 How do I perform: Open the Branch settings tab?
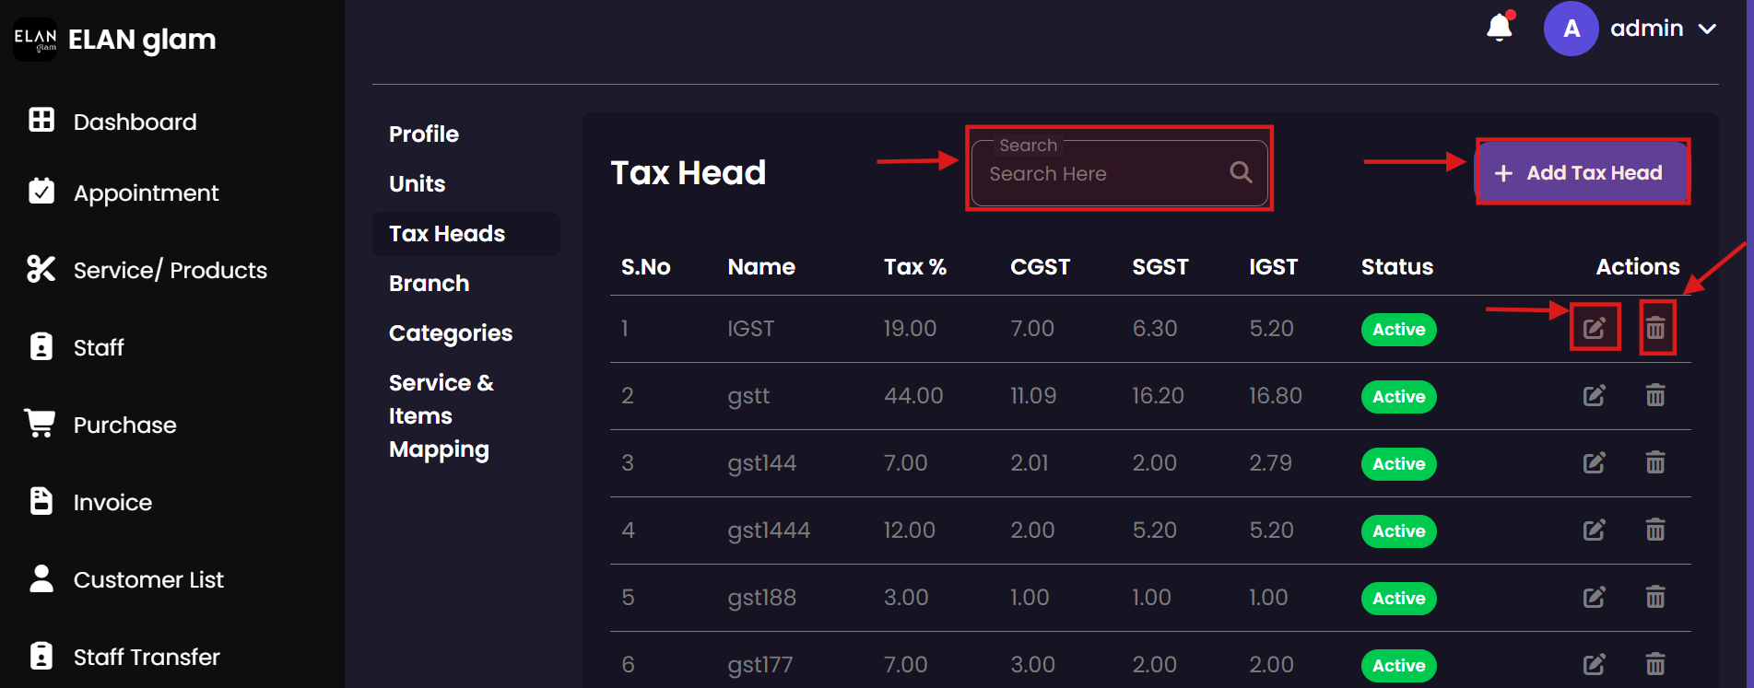click(429, 284)
